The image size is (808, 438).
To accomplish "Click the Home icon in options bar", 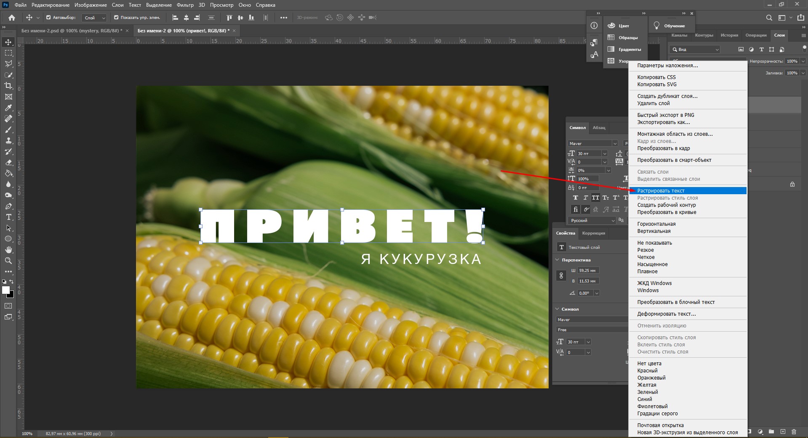I will coord(12,18).
